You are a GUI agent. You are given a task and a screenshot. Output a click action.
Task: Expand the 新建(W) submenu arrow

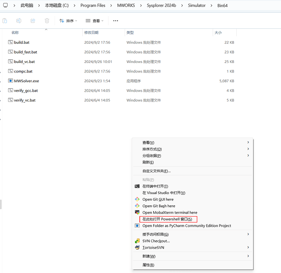pyautogui.click(x=248, y=256)
